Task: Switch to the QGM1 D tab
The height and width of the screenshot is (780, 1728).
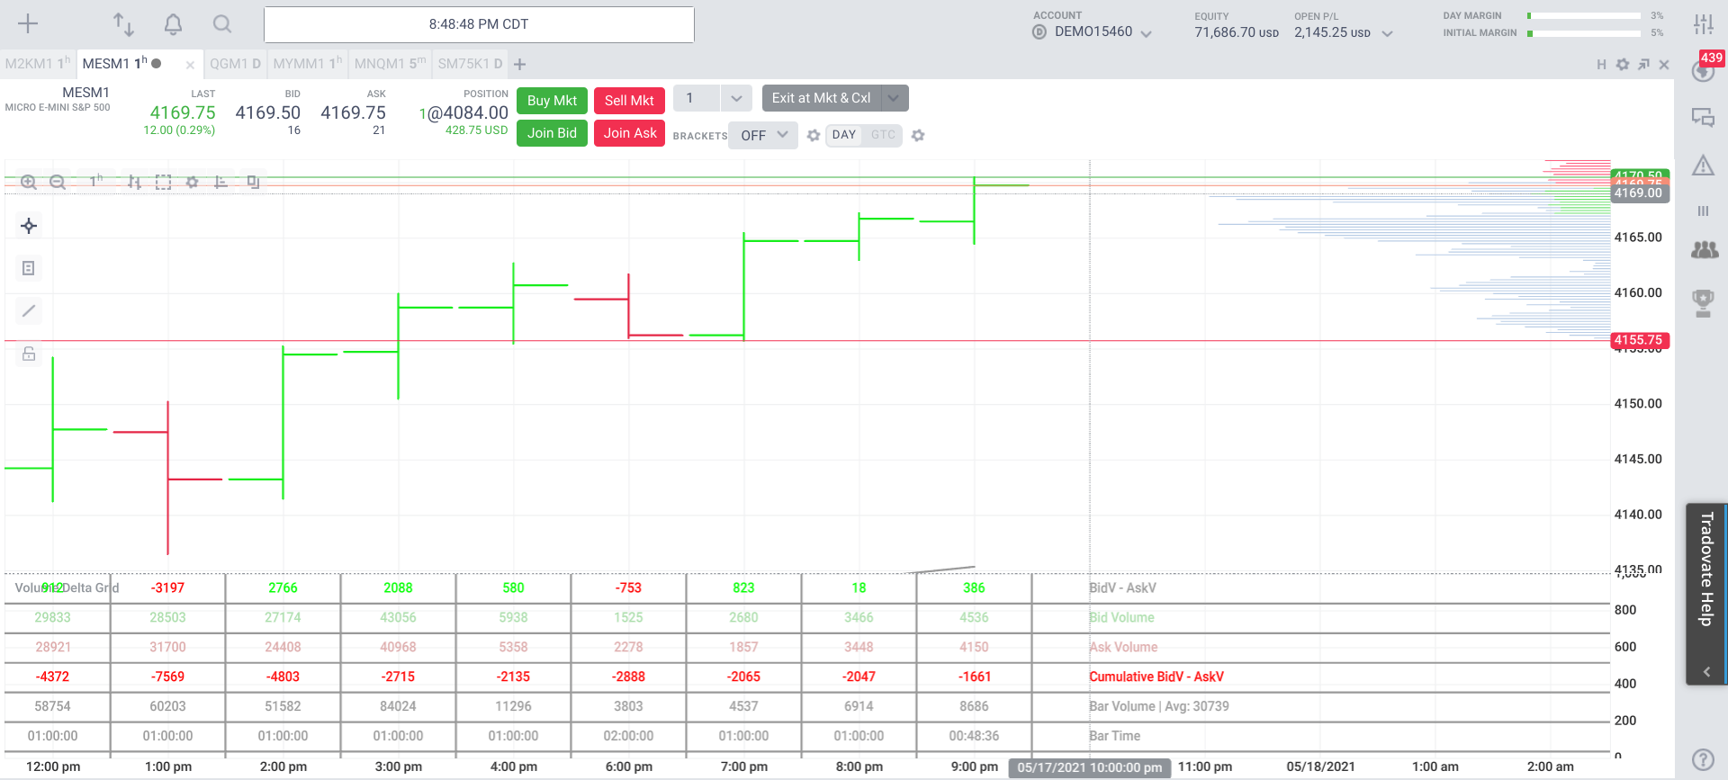Action: pyautogui.click(x=235, y=63)
